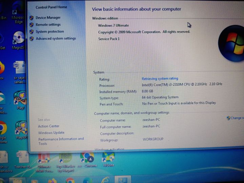Select Google Chrome desktop icon at left edge
The height and width of the screenshot is (183, 244).
point(3,132)
